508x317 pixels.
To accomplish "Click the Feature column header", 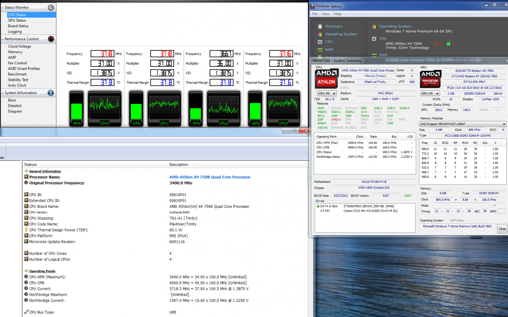I will tap(95, 165).
